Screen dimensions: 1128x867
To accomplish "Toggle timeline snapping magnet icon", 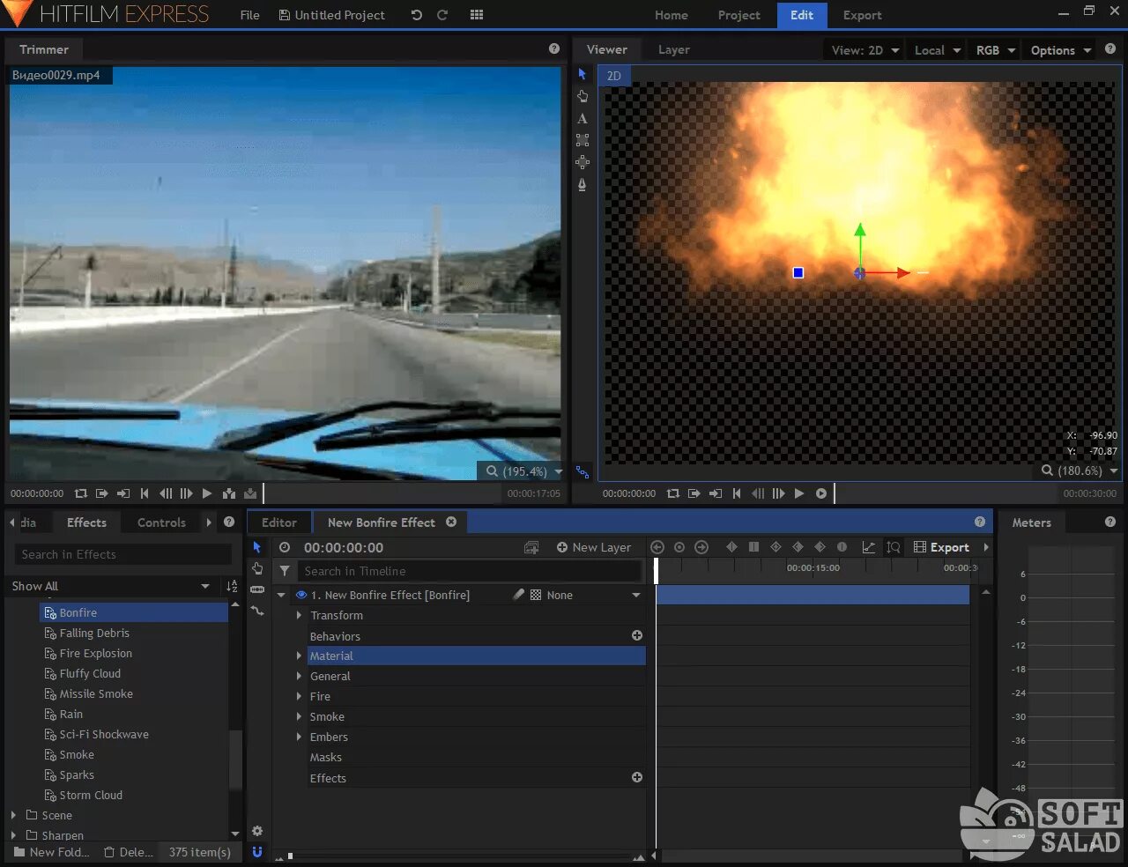I will click(257, 851).
